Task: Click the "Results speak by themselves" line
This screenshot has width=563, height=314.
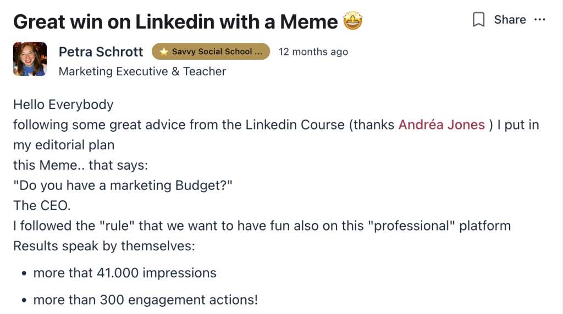Action: tap(104, 246)
